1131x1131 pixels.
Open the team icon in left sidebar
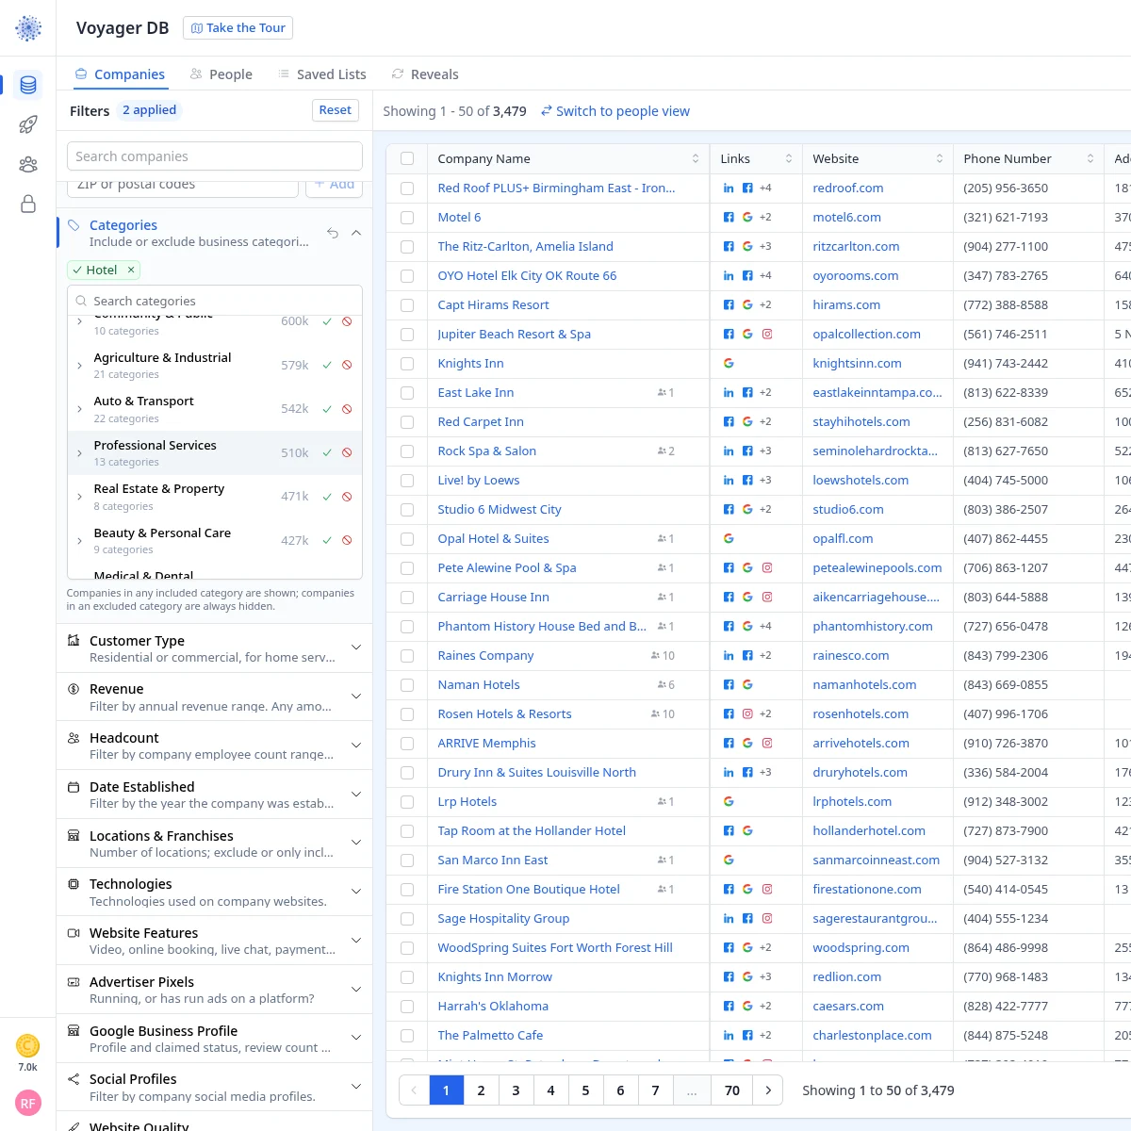pos(28,164)
